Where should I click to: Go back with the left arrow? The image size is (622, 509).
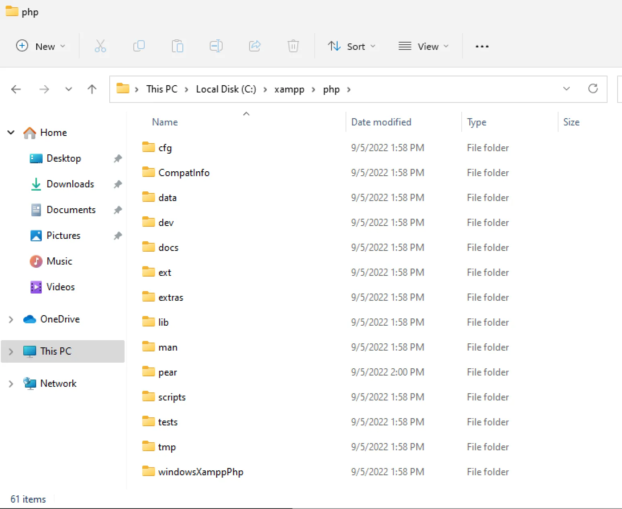[16, 89]
